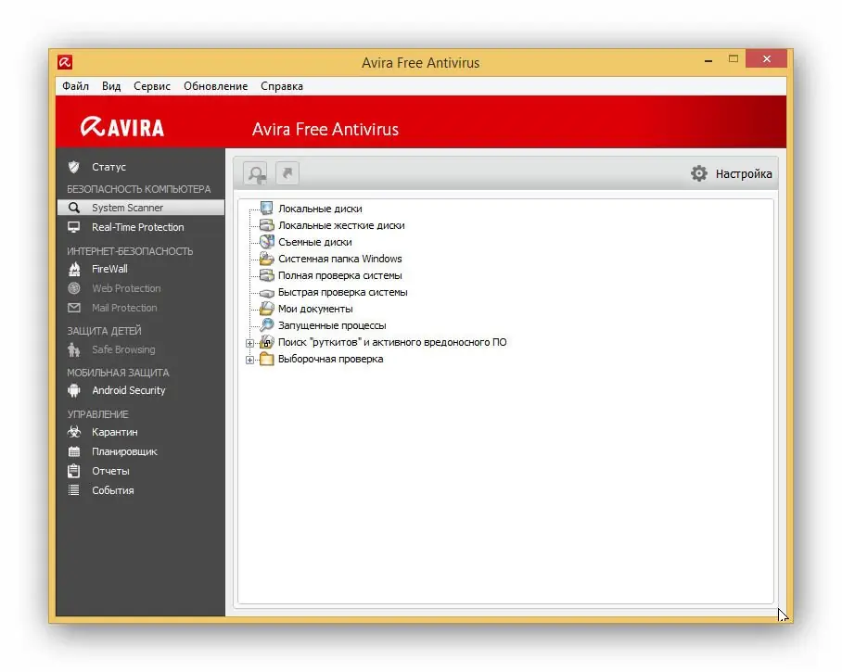Start scan with the magnifier toolbar button

[x=256, y=174]
